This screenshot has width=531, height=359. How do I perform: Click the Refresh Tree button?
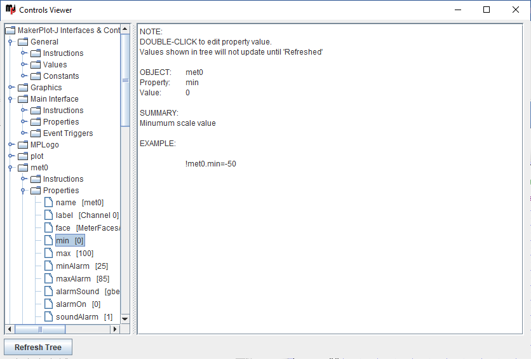[x=38, y=348]
